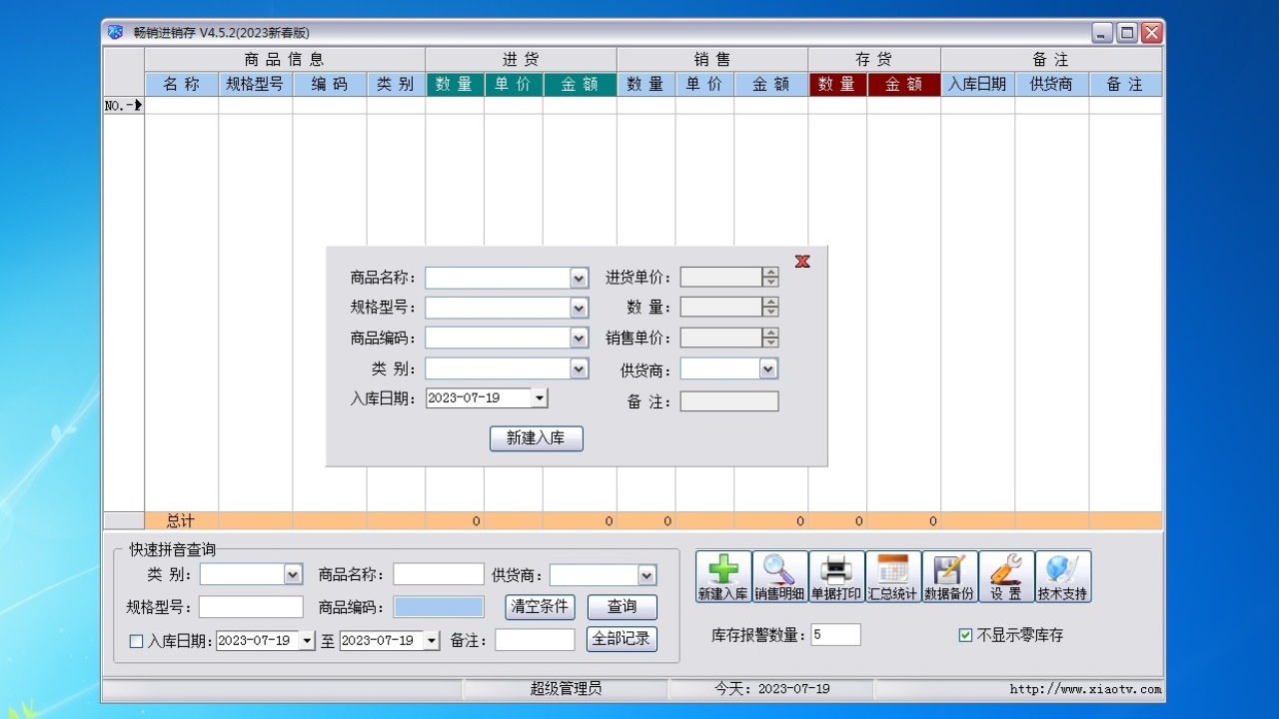Close the new entry dialog with red X
This screenshot has width=1279, height=719.
802,262
